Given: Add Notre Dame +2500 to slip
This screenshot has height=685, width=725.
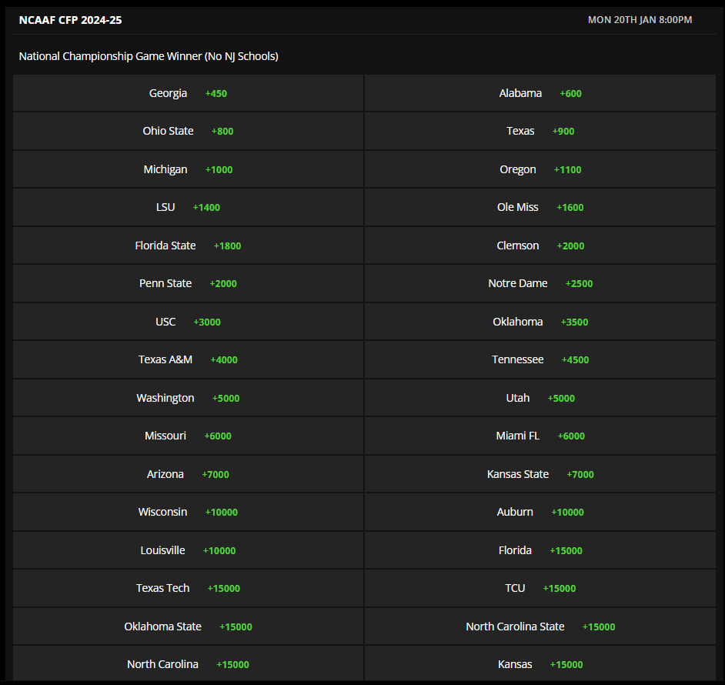Looking at the screenshot, I should (x=540, y=283).
